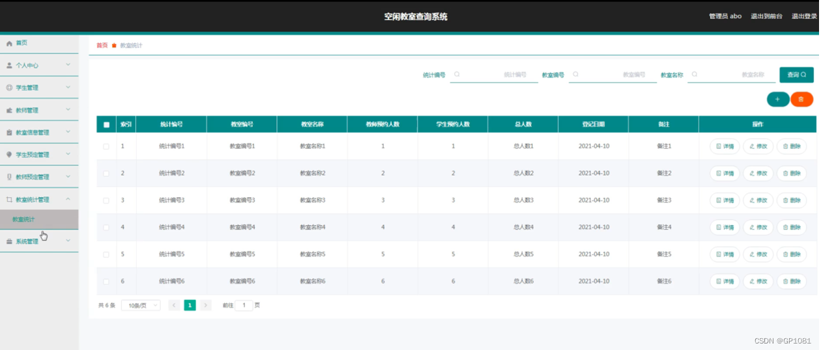Screen dimensions: 821x350
Task: Collapse the 教室统计管理 menu chevron
Action: pos(68,199)
